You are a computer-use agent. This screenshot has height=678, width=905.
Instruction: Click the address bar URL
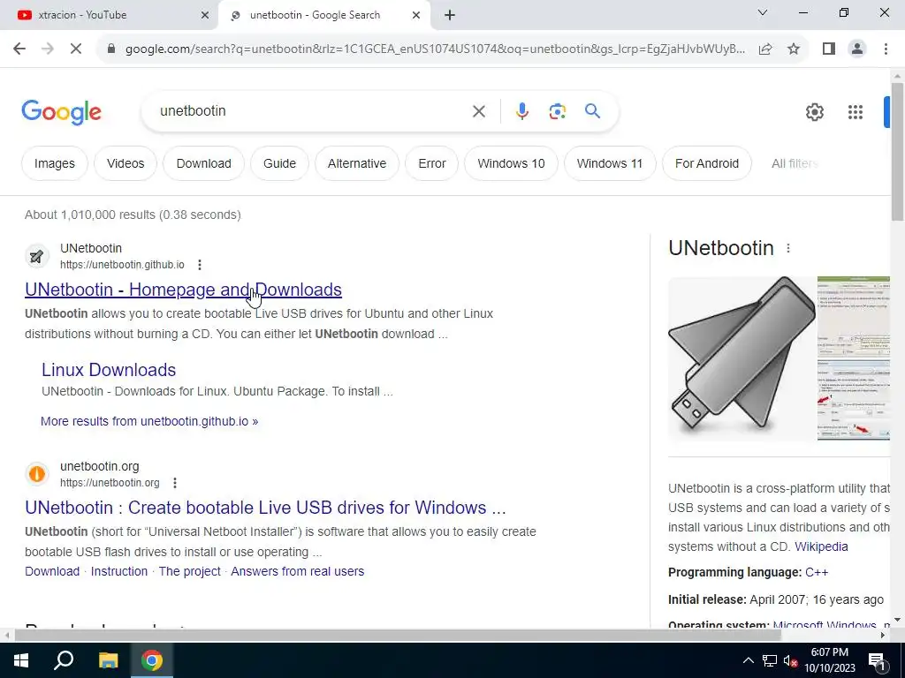[x=435, y=49]
